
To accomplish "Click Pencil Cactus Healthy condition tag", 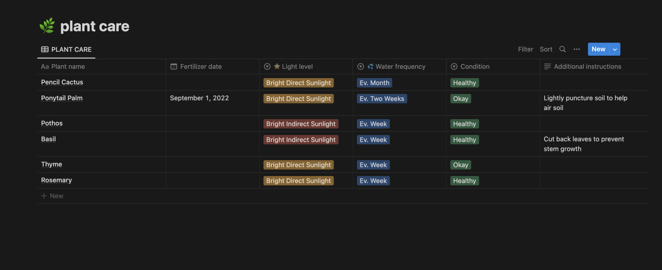I will (464, 83).
